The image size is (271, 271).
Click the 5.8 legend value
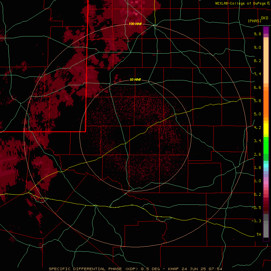coord(257,101)
